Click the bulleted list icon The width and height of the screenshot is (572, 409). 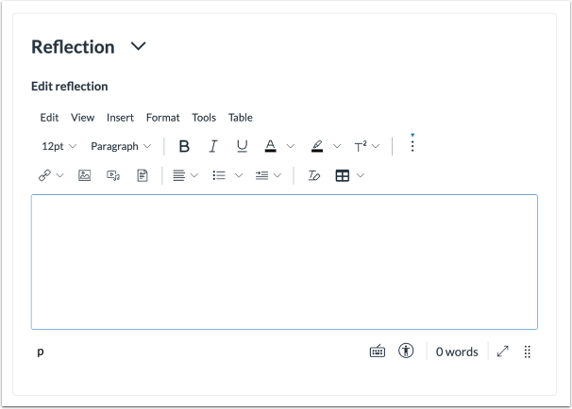(x=219, y=175)
